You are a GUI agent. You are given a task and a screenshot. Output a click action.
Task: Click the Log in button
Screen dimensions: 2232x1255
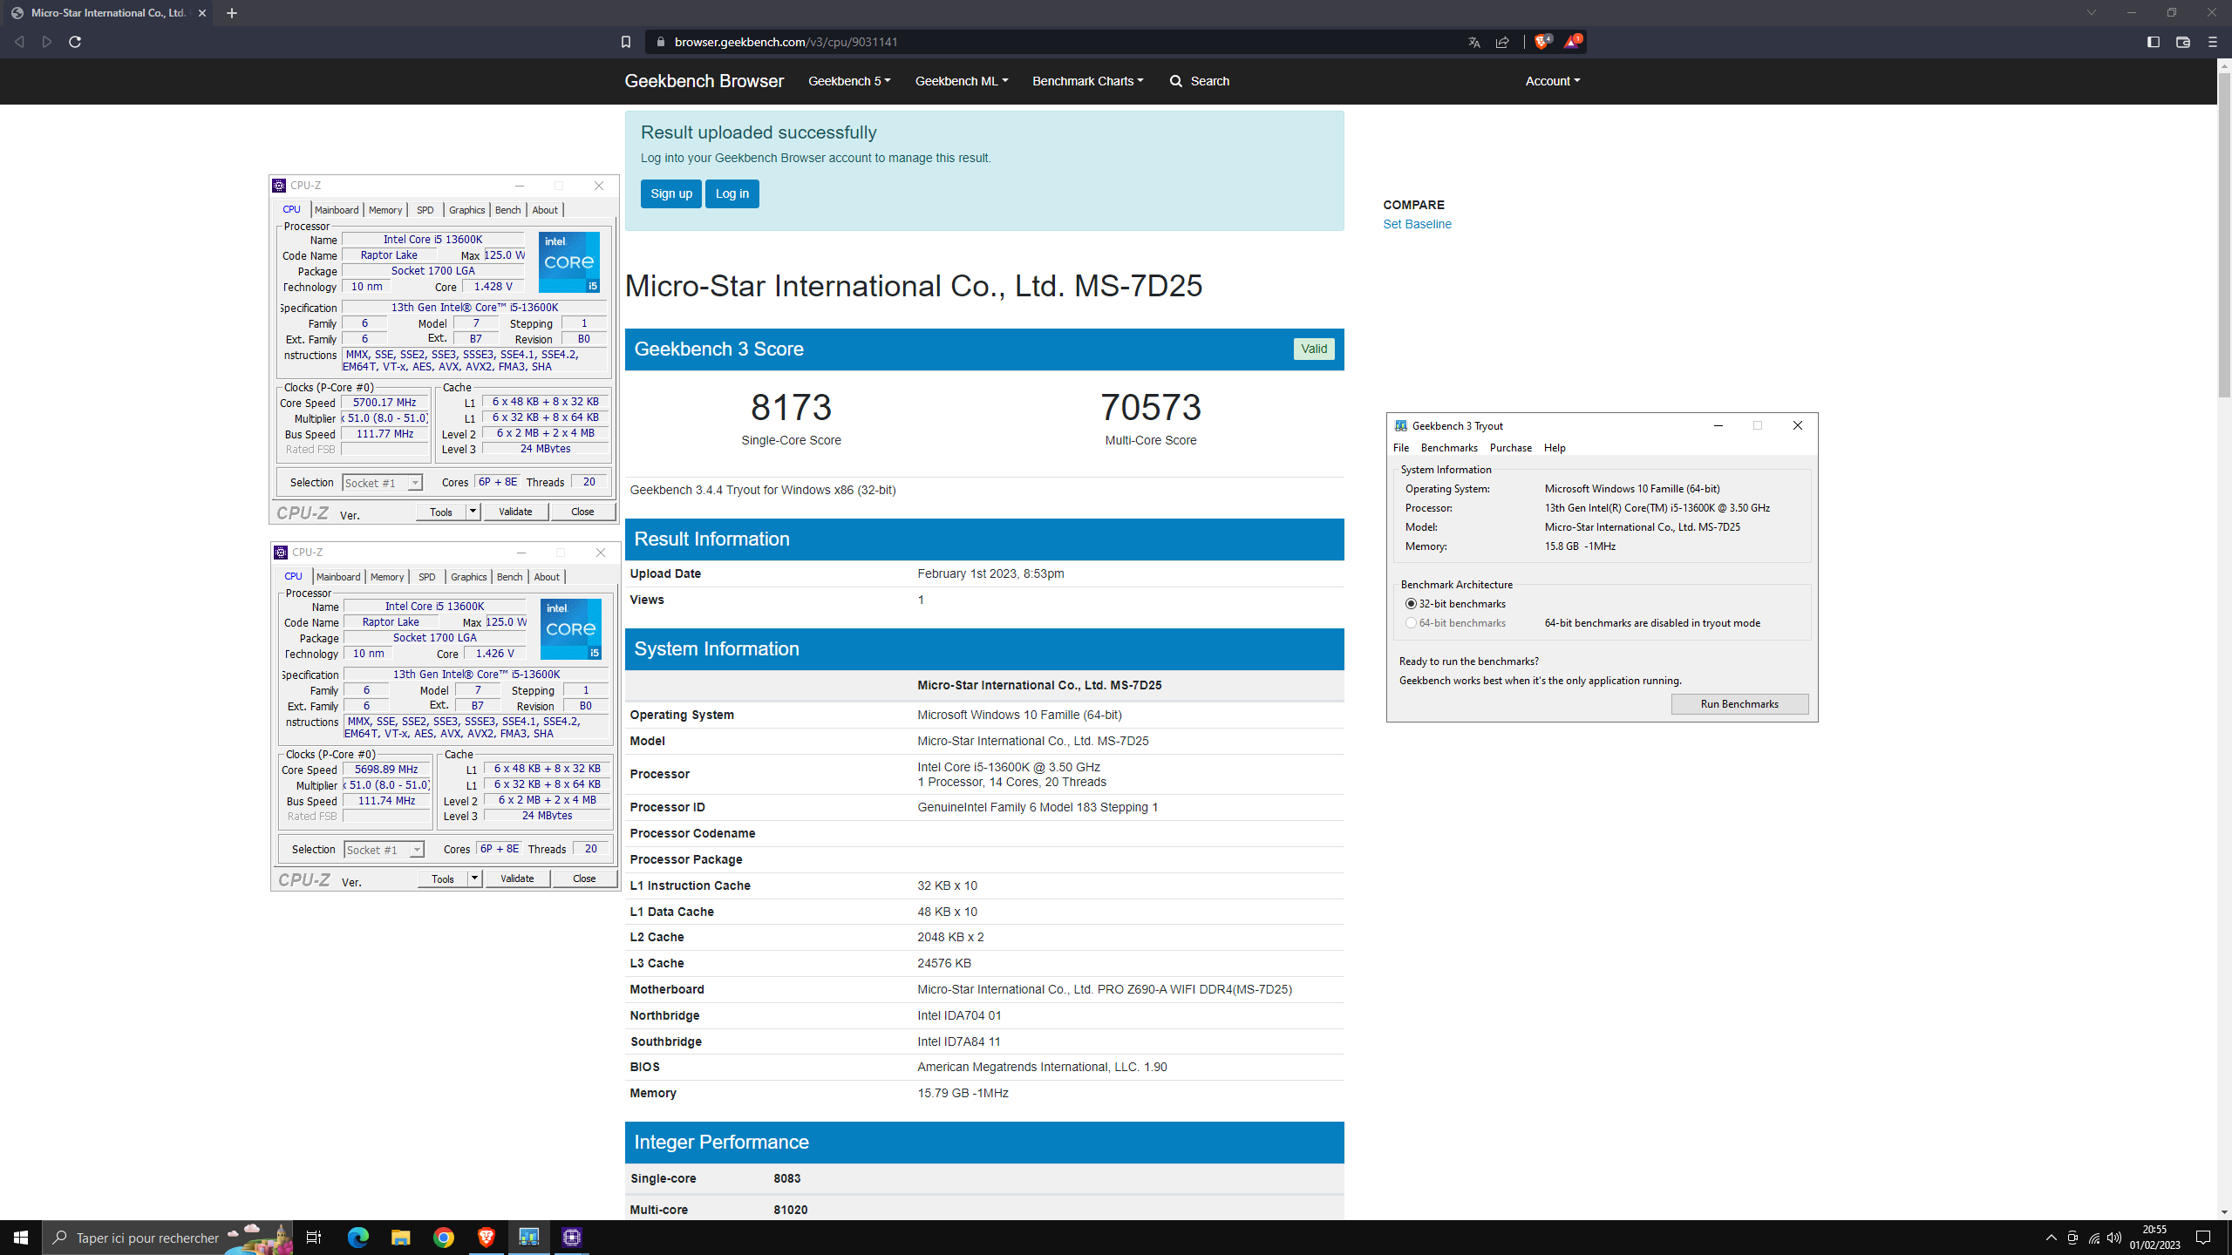[x=732, y=193]
